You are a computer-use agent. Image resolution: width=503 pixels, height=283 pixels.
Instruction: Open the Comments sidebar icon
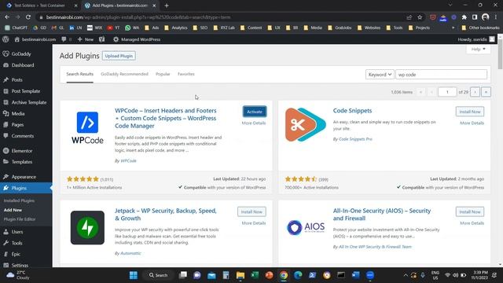pyautogui.click(x=6, y=136)
